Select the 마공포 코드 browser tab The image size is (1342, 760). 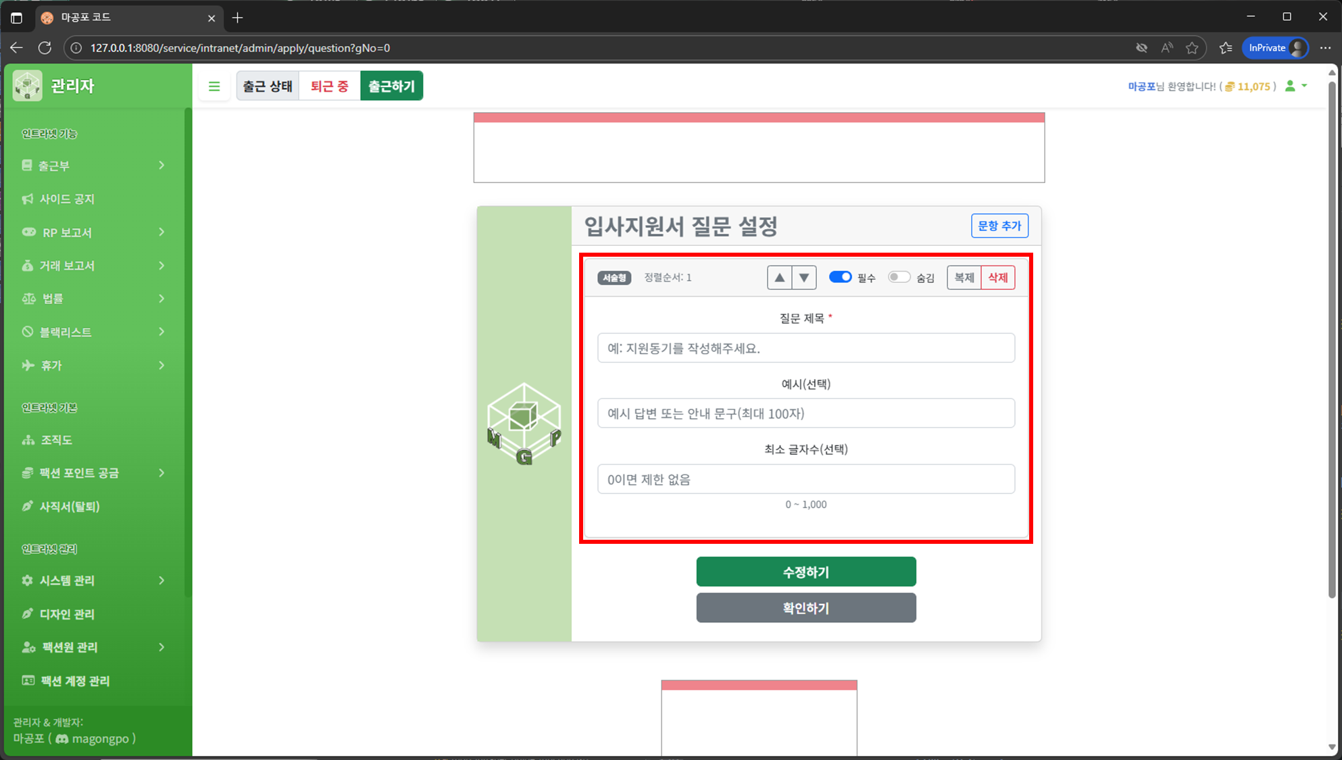pos(128,18)
